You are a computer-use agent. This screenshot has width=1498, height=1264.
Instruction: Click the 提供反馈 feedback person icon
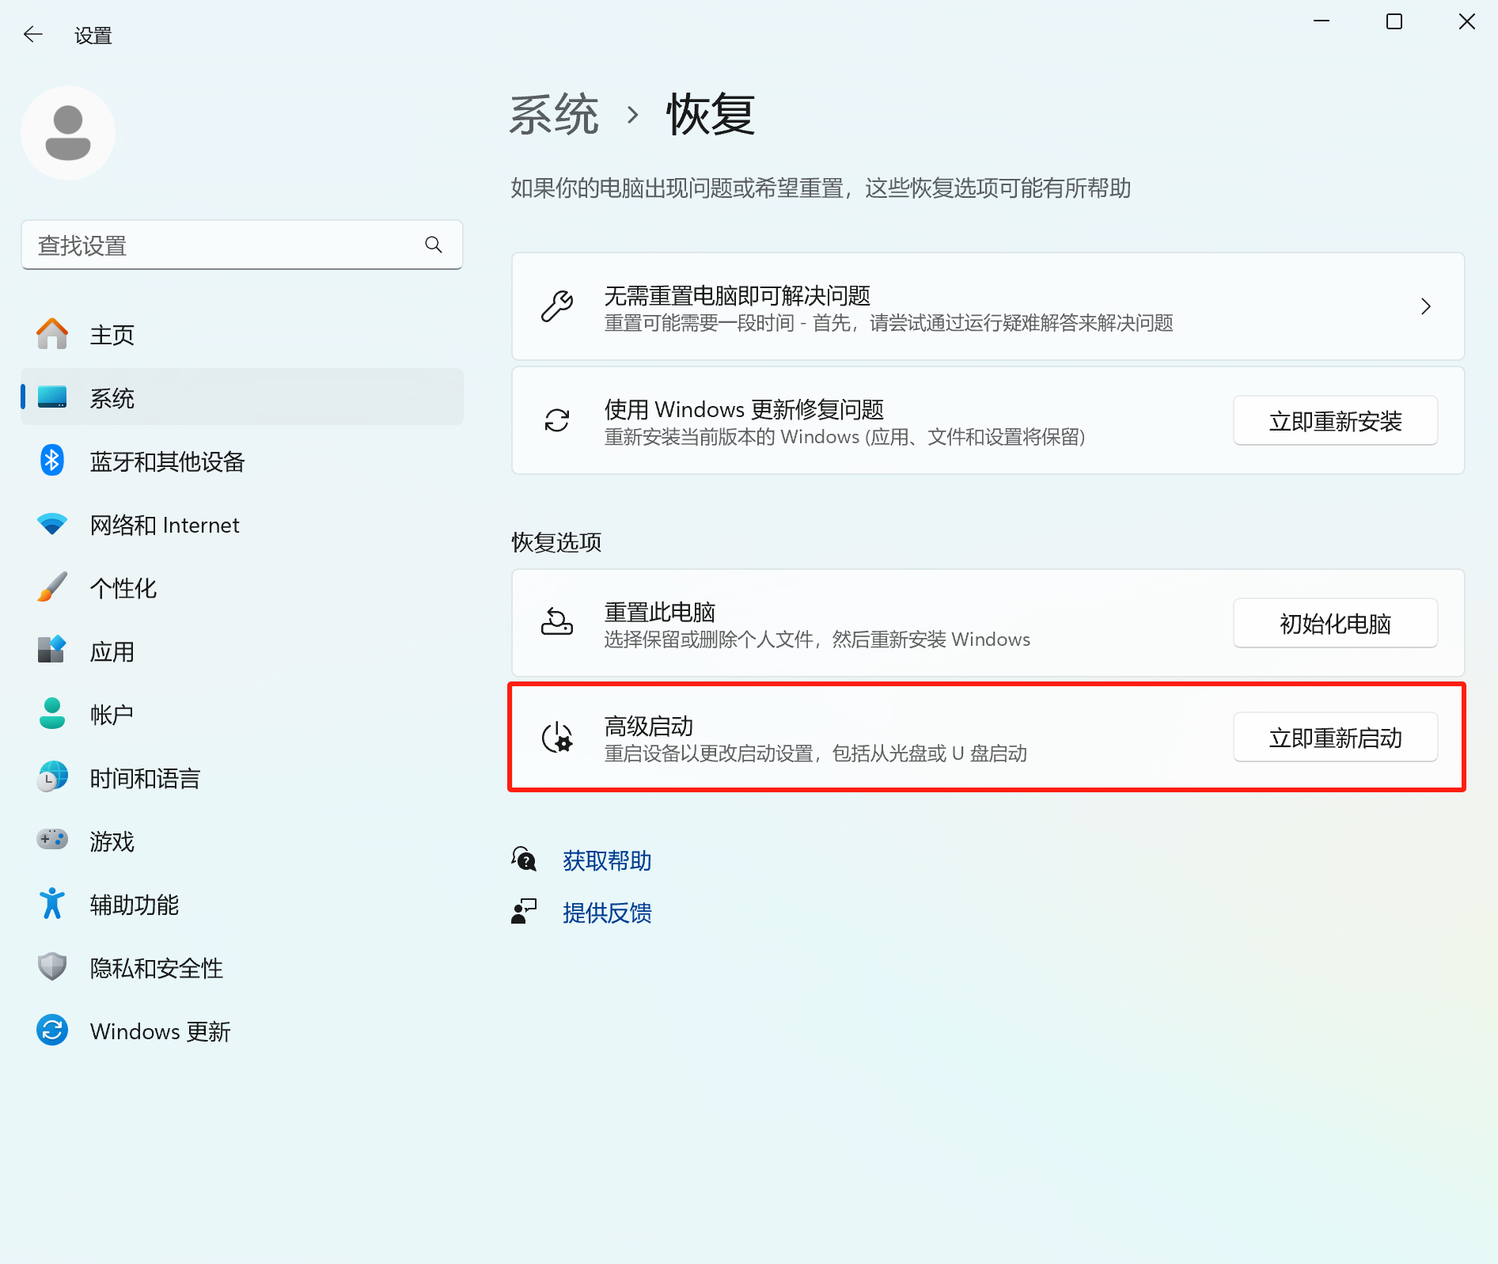pos(524,912)
